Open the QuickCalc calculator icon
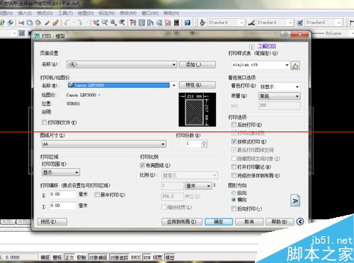Image resolution: width=354 pixels, height=263 pixels. (176, 23)
